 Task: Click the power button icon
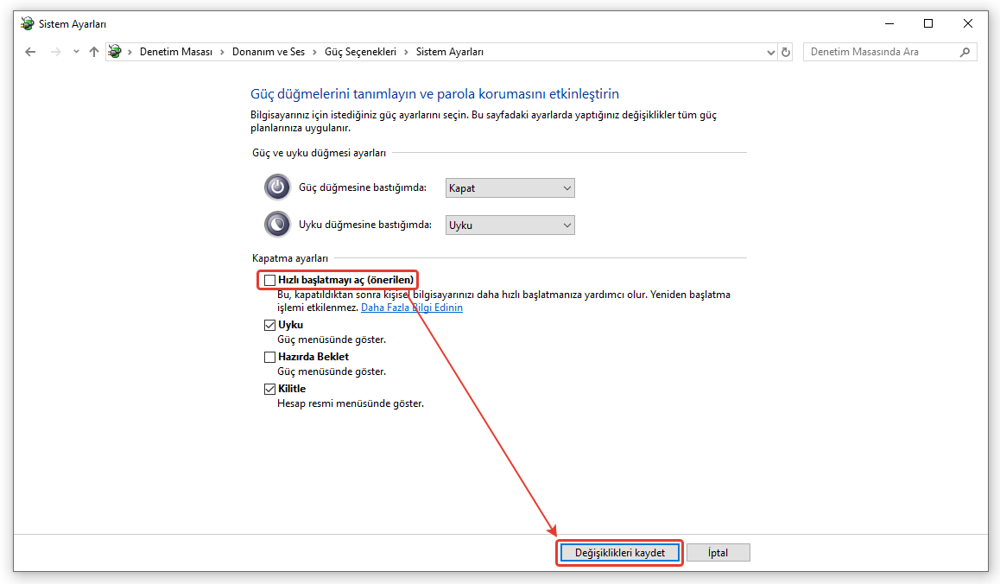[277, 187]
